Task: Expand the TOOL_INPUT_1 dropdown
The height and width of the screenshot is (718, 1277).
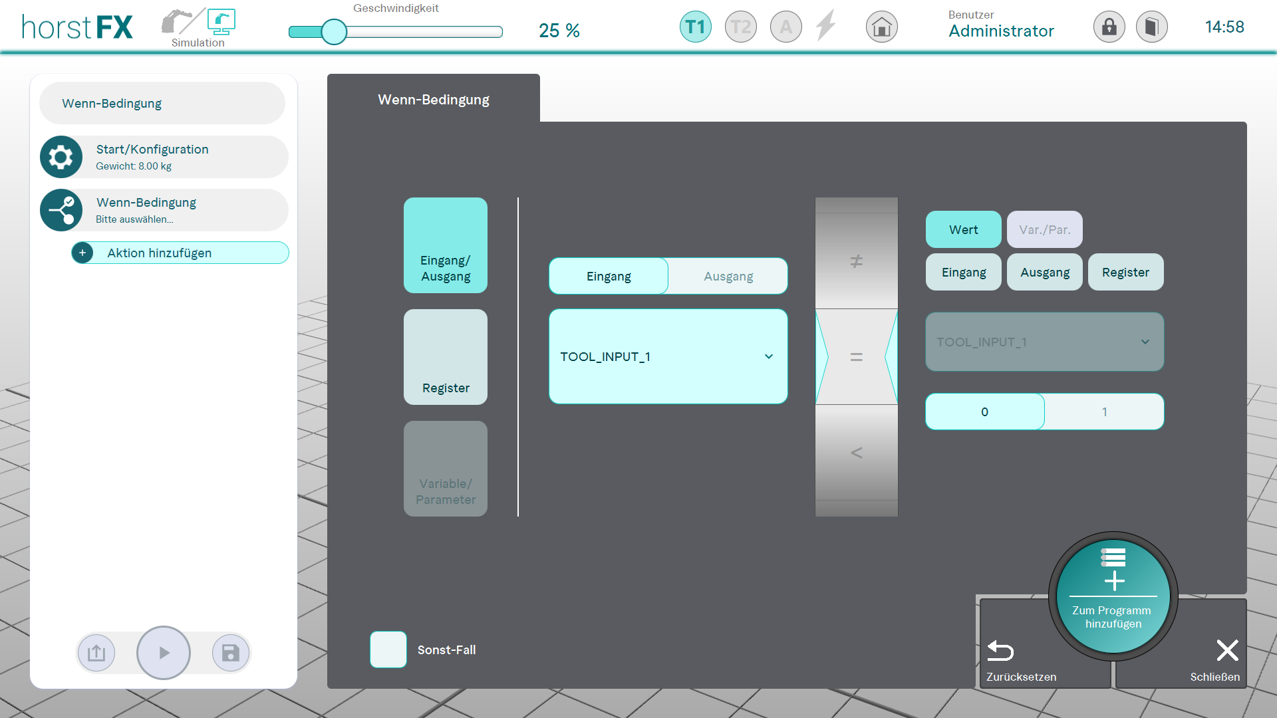Action: [x=668, y=356]
